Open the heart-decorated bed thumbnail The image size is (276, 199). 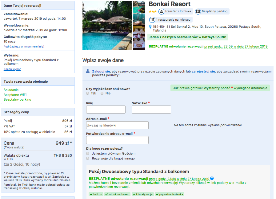click(x=139, y=44)
